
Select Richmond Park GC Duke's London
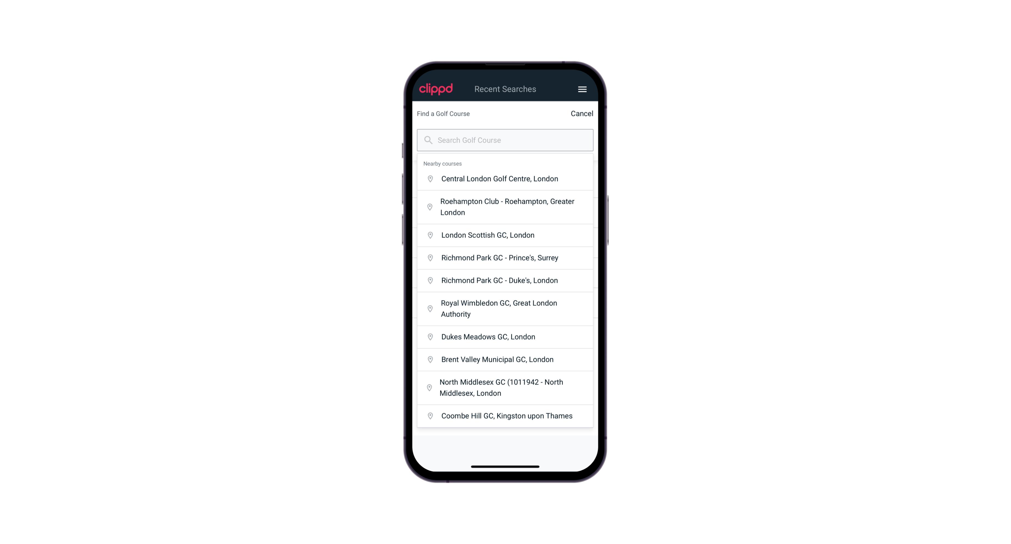(x=505, y=280)
